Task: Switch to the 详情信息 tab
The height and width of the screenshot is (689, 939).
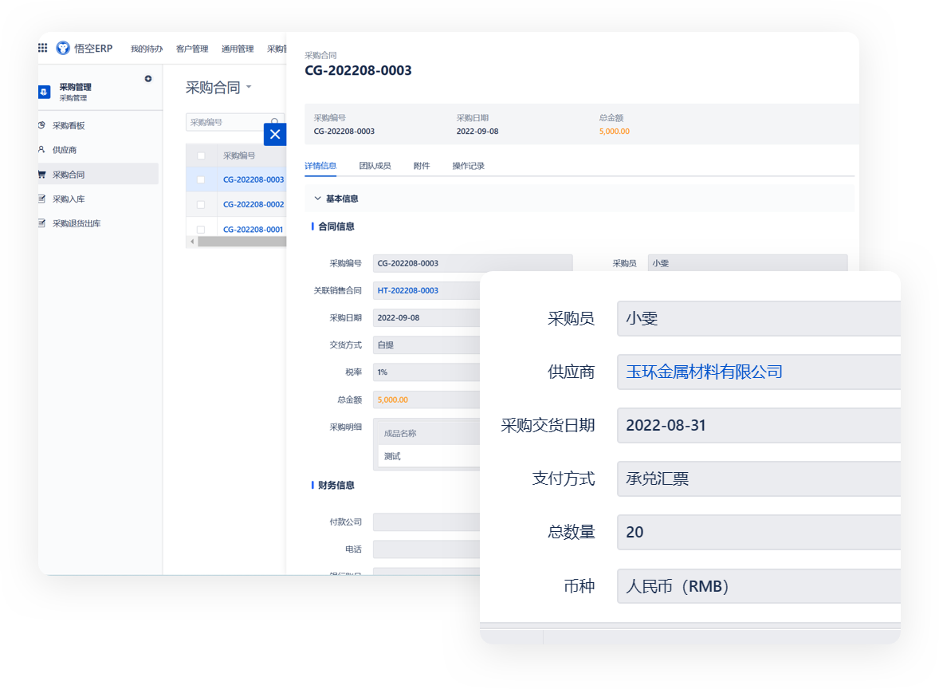Action: pos(320,166)
